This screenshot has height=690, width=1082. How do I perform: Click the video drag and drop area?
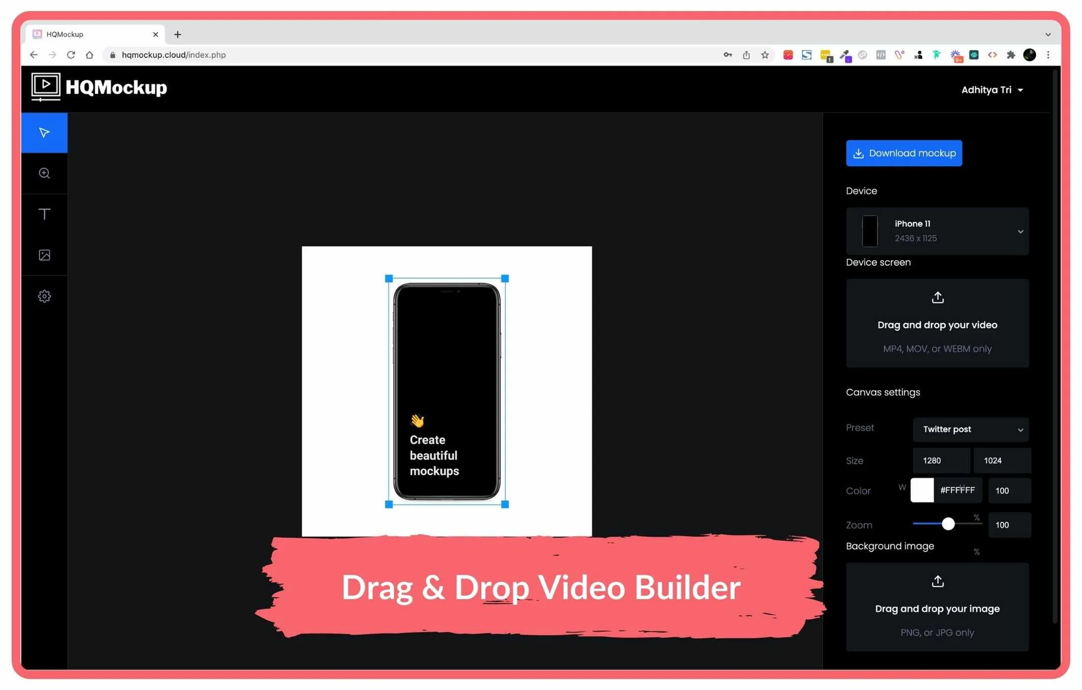point(937,324)
